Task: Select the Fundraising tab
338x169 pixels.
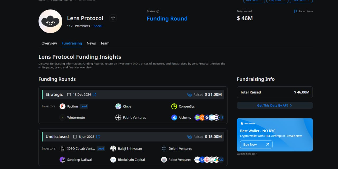Action: click(72, 43)
